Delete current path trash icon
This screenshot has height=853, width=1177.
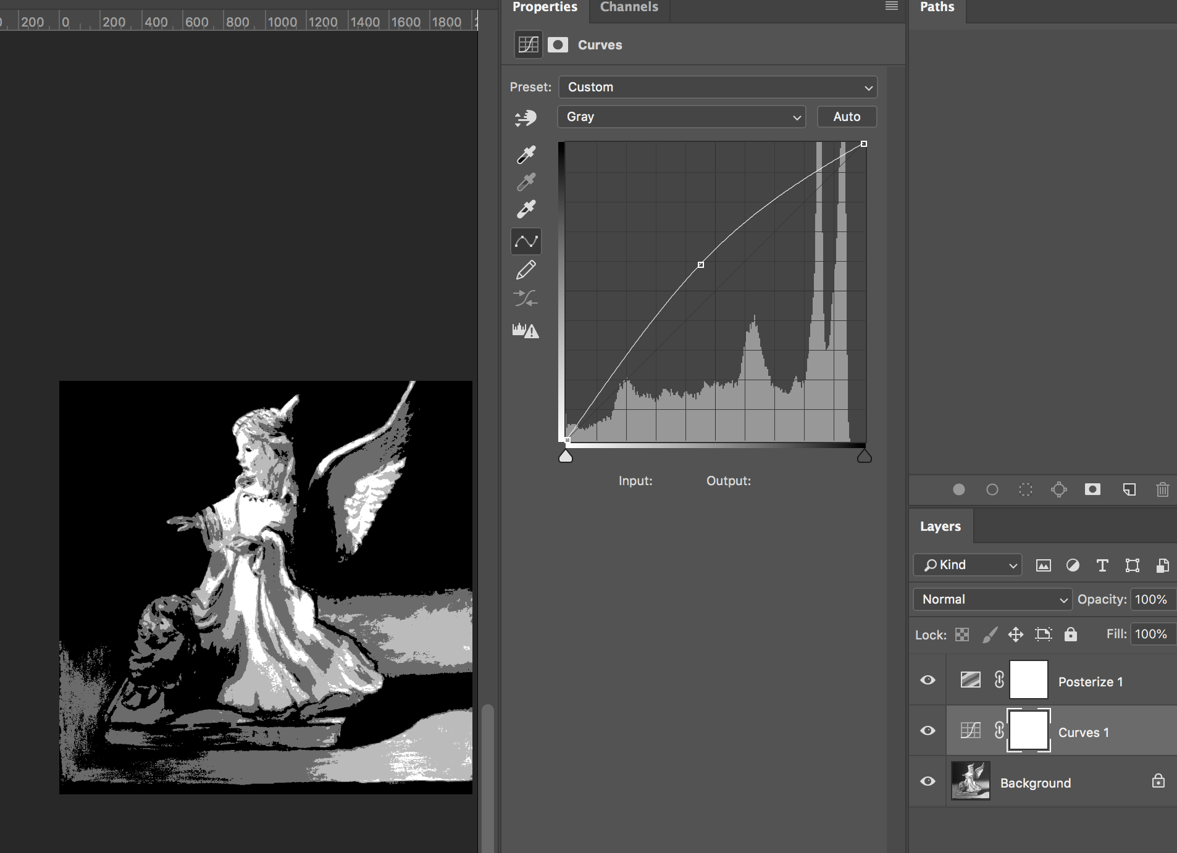[1163, 489]
